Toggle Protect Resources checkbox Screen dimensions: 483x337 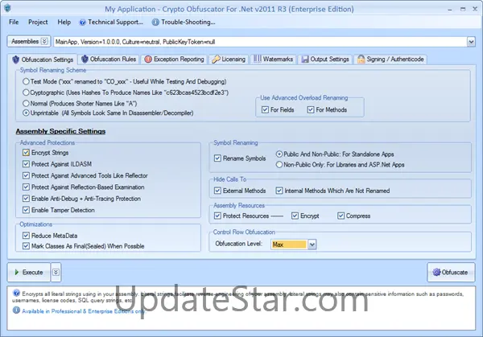[217, 216]
